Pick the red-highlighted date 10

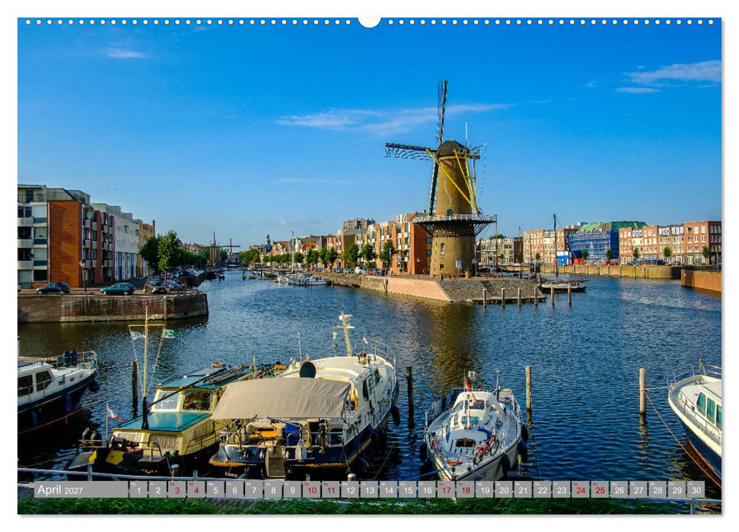311,489
